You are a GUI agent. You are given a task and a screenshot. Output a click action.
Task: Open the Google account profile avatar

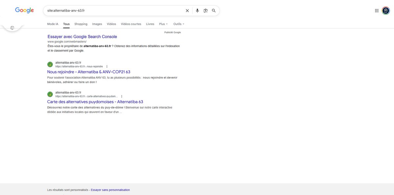point(385,10)
